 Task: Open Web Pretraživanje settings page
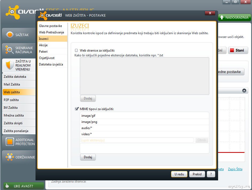coord(52,32)
